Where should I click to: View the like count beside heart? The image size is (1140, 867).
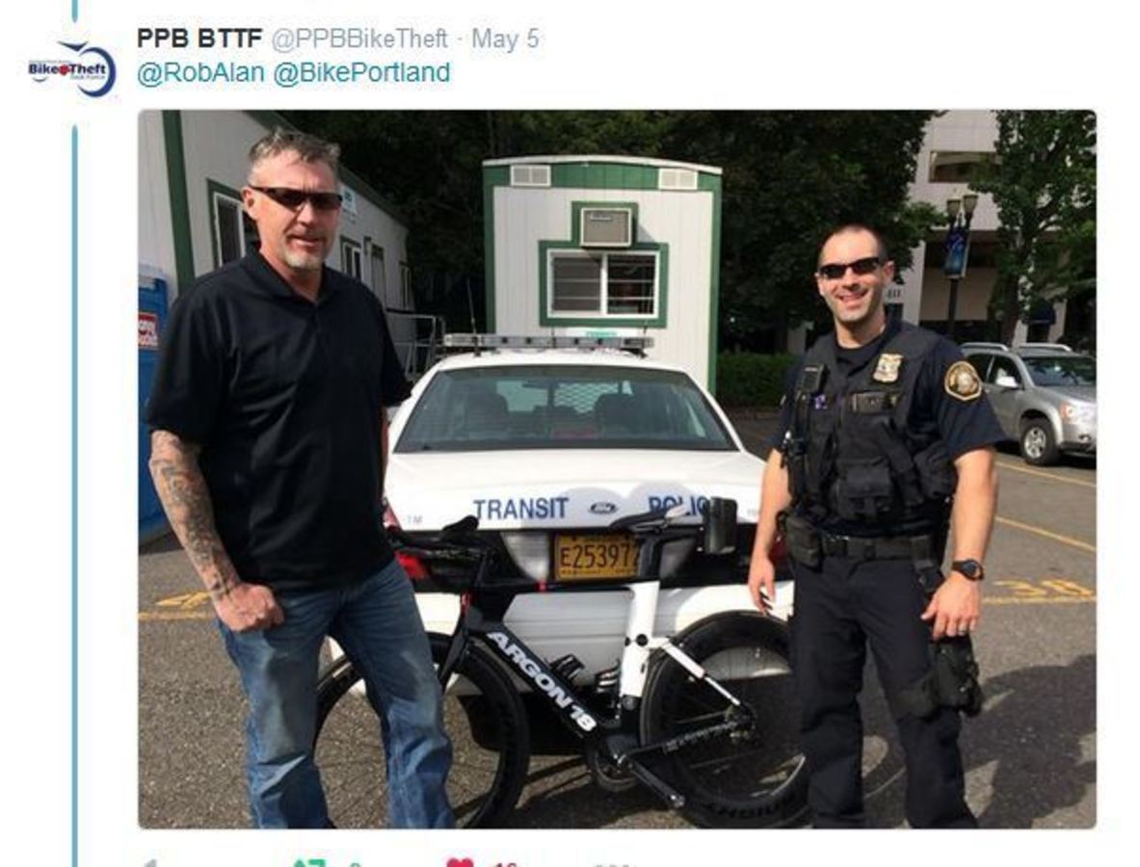click(505, 863)
